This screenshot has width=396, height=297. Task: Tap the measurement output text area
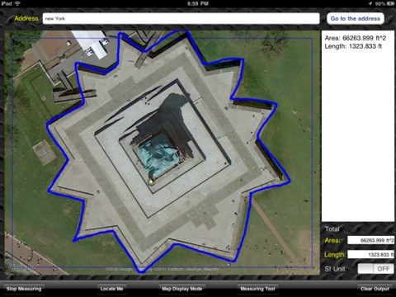(358, 126)
